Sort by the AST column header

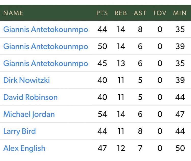point(140,13)
